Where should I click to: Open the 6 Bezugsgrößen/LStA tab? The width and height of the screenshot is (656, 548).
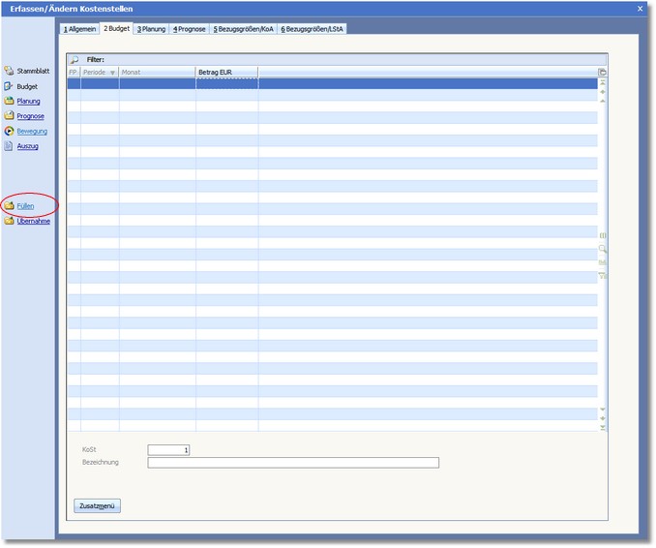click(313, 29)
